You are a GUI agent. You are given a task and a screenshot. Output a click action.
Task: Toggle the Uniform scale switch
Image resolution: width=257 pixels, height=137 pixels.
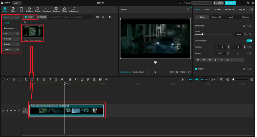coord(249,41)
